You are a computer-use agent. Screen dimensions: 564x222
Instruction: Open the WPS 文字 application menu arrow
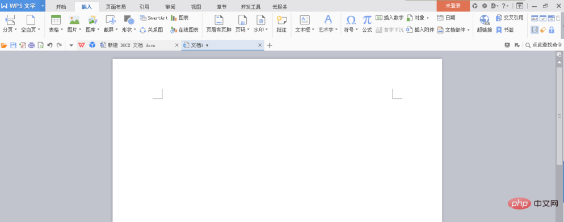point(43,6)
